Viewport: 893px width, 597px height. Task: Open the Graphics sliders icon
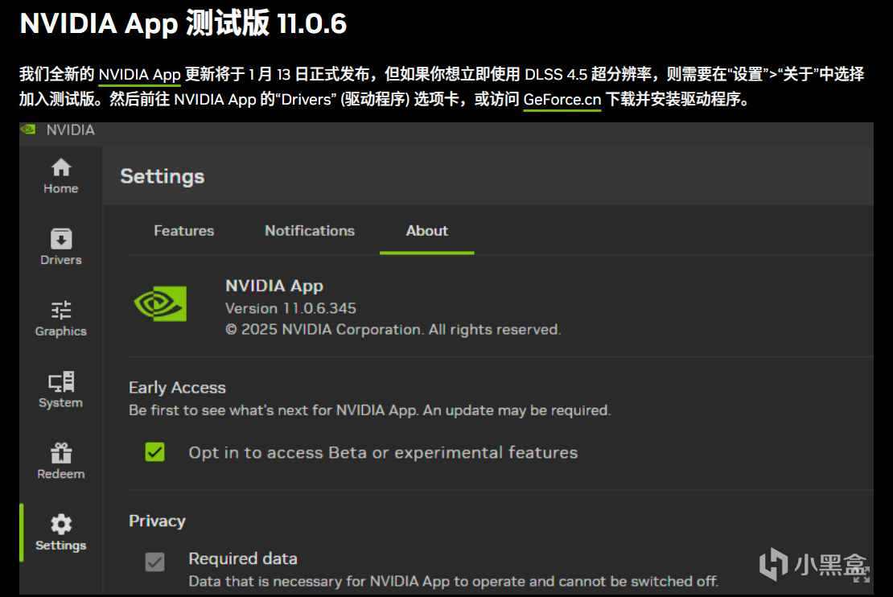(x=61, y=310)
